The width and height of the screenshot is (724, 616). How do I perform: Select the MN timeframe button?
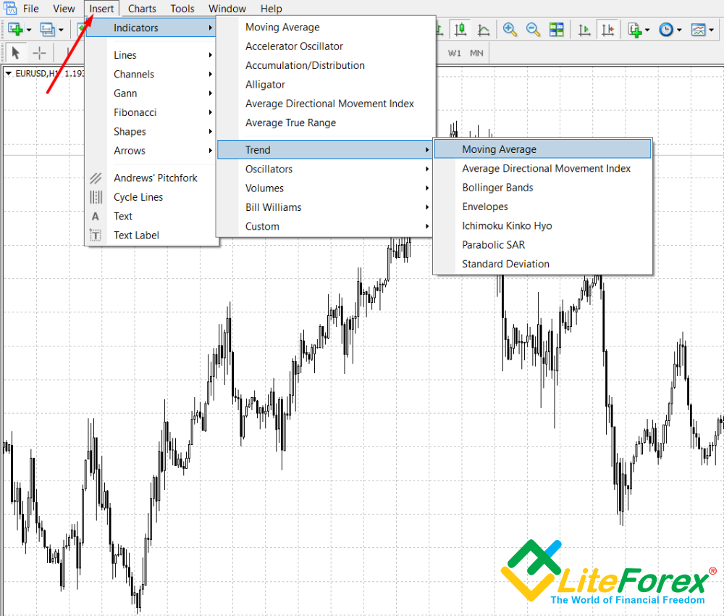[x=476, y=53]
